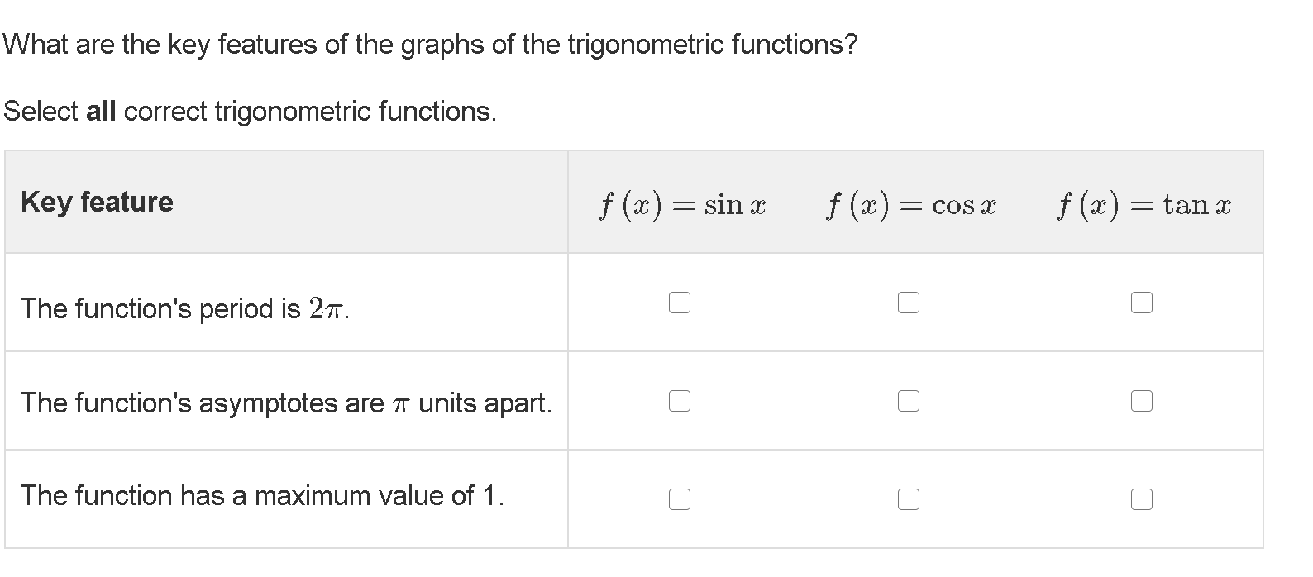Check tan x for maximum value 1
This screenshot has width=1313, height=577.
coord(1141,499)
